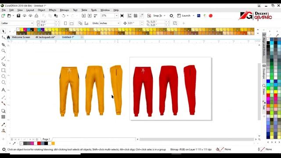Select the Shape tool
Screen dimensions: 281x158
4,37
